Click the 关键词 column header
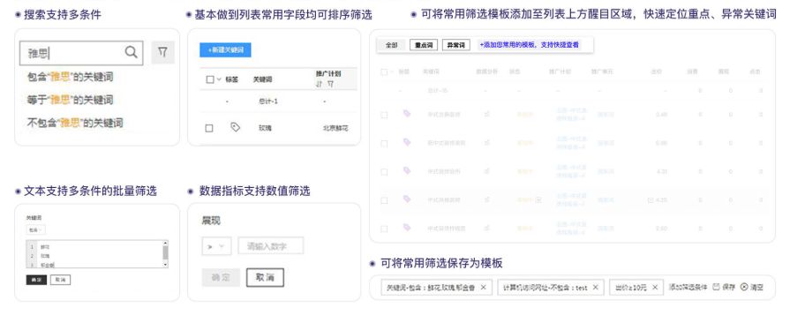The height and width of the screenshot is (323, 790). [262, 79]
